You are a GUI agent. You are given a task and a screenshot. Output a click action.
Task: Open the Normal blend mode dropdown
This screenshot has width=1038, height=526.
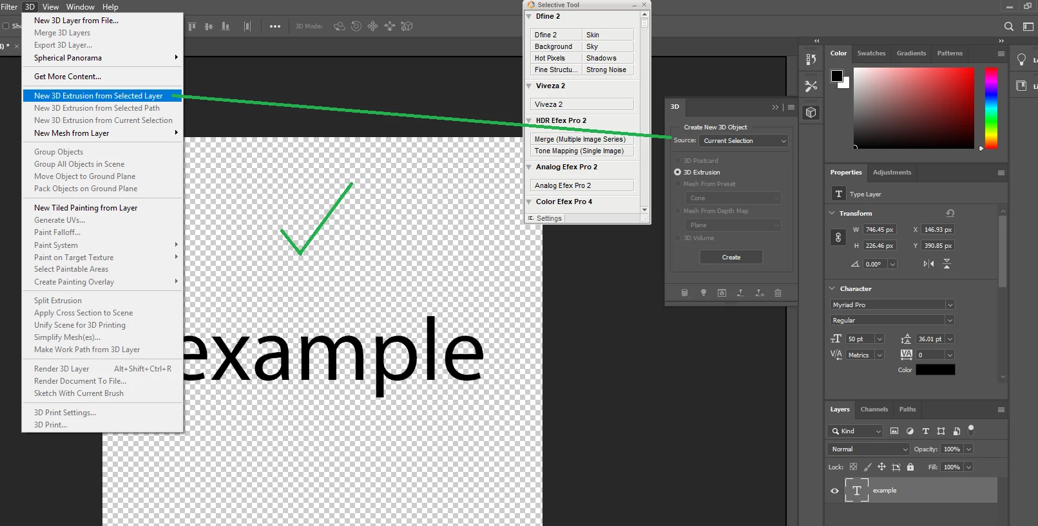click(x=868, y=449)
